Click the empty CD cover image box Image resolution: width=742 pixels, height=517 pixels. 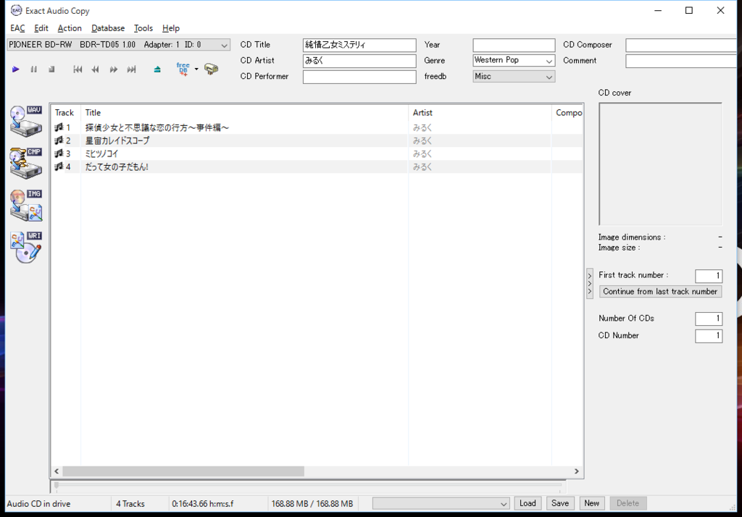click(661, 164)
